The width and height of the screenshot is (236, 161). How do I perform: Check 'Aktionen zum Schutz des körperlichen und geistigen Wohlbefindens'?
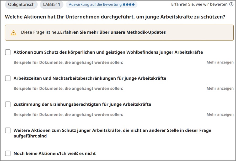(8, 52)
